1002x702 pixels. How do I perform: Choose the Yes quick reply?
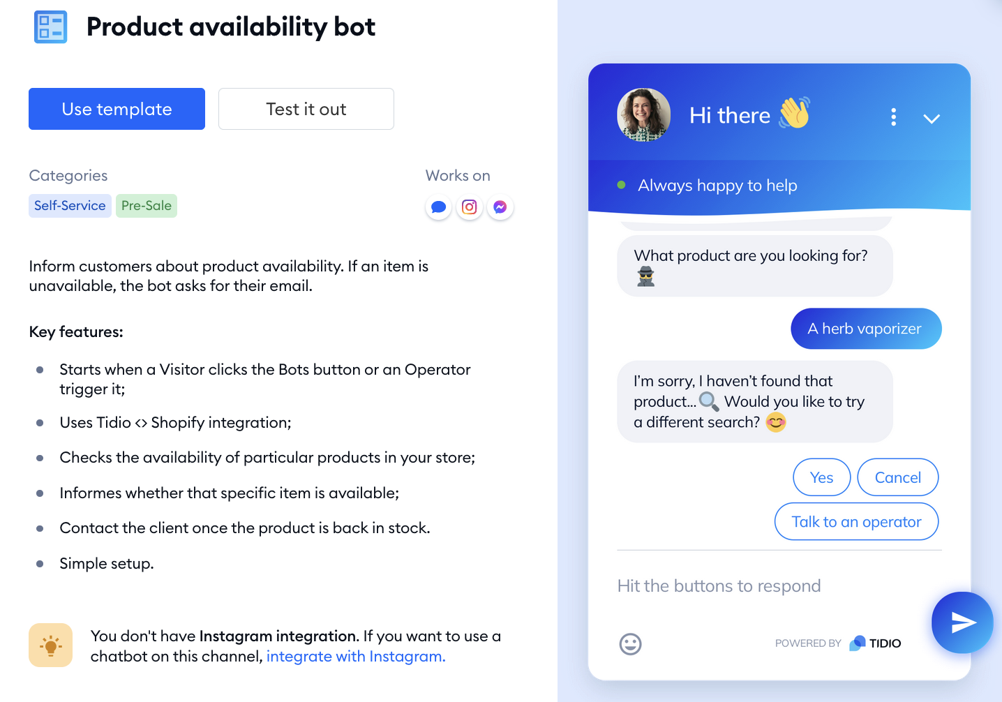pos(822,477)
